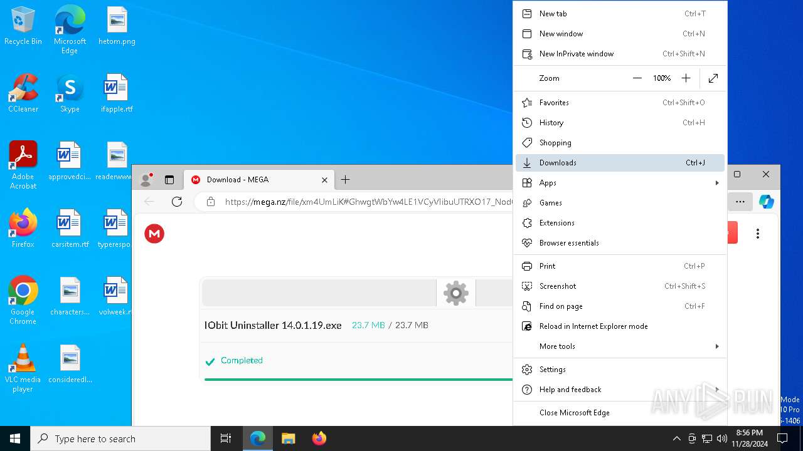This screenshot has height=451, width=803.
Task: Open the Recycle Bin desktop icon
Action: [23, 26]
